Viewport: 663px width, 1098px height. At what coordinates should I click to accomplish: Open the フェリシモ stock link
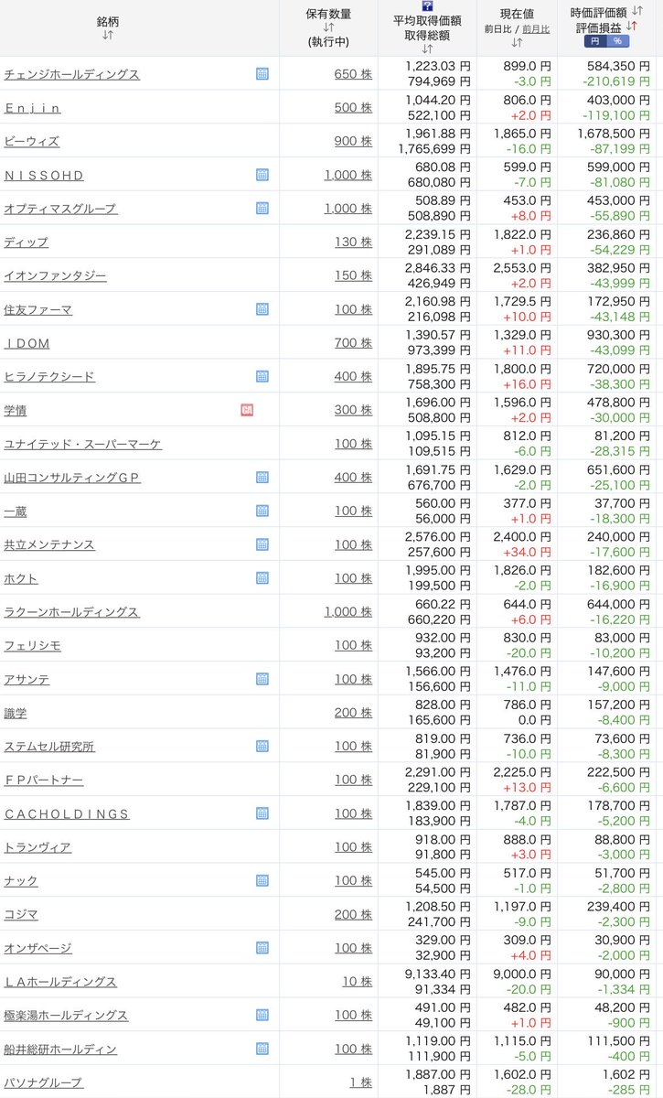tap(32, 645)
